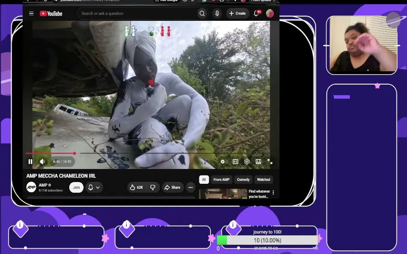Open the YouTube hamburger guide menu
This screenshot has width=407, height=254.
pyautogui.click(x=31, y=13)
